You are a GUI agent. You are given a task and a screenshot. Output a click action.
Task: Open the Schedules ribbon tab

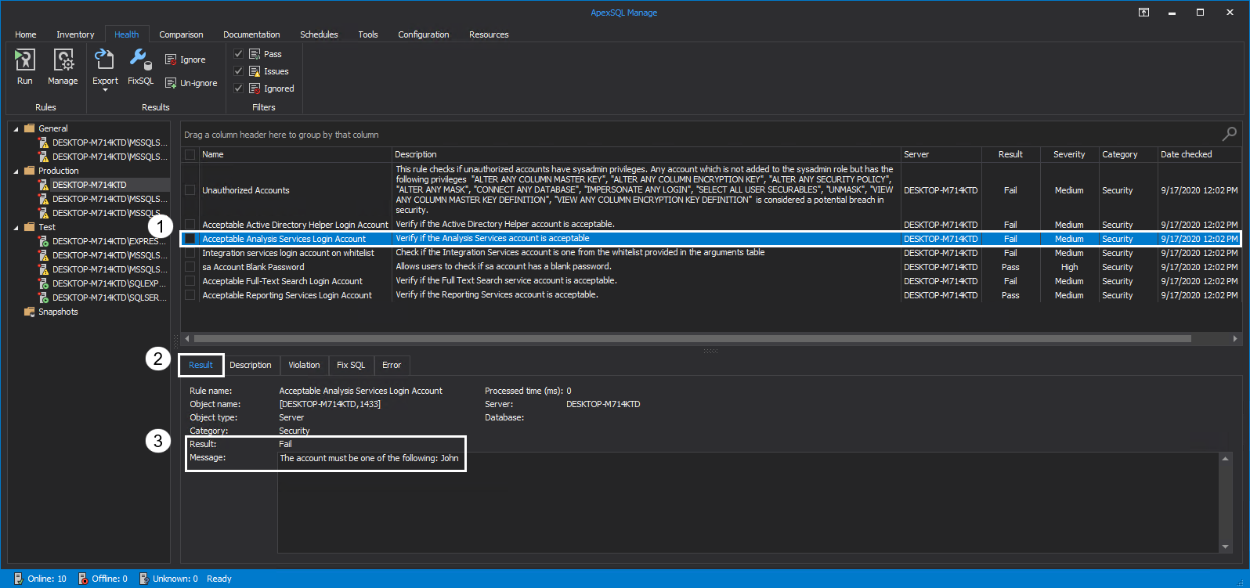pos(319,34)
